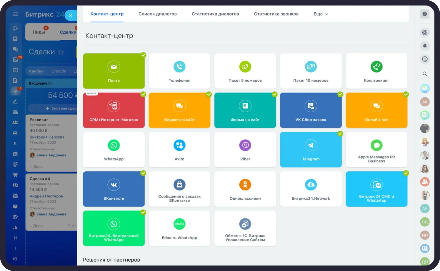Connect the Одноклассники channel tile
The height and width of the screenshot is (271, 440).
pos(245,189)
